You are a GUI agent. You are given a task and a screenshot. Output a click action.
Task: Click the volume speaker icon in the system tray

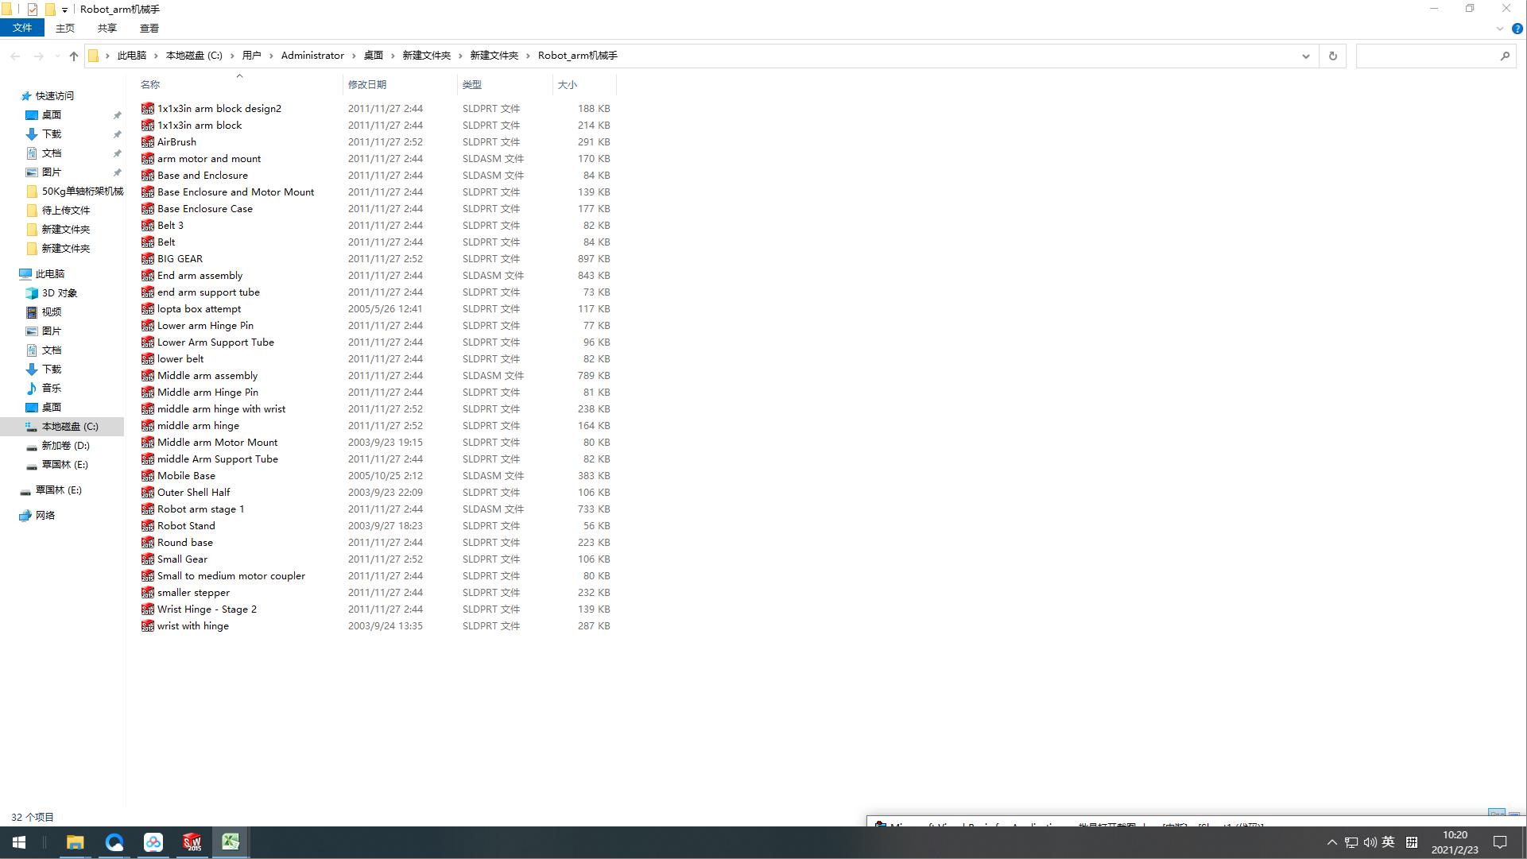[x=1370, y=842]
